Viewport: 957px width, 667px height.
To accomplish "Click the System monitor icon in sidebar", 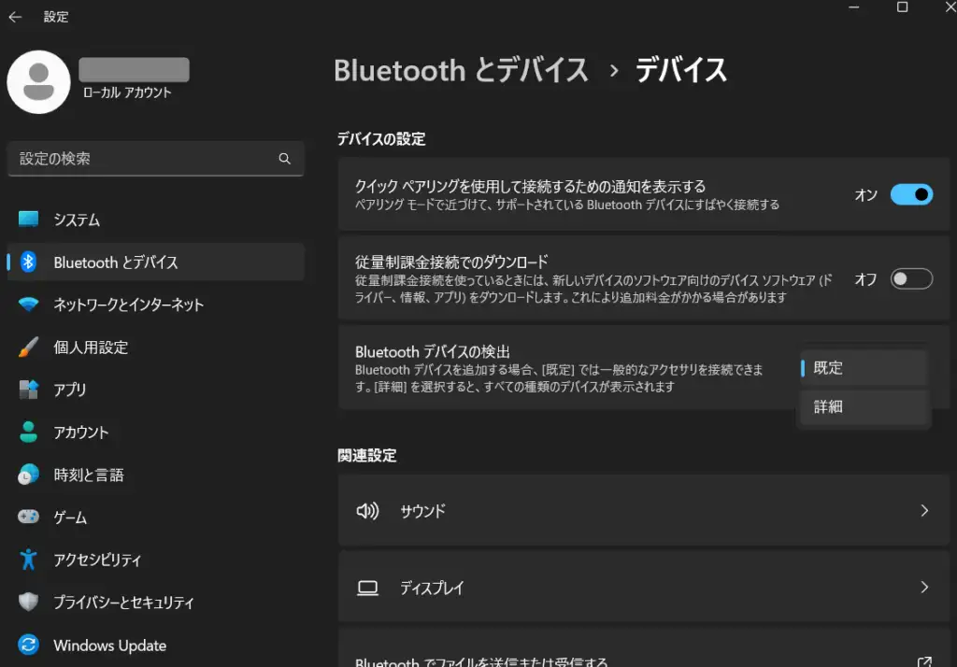I will pos(29,220).
